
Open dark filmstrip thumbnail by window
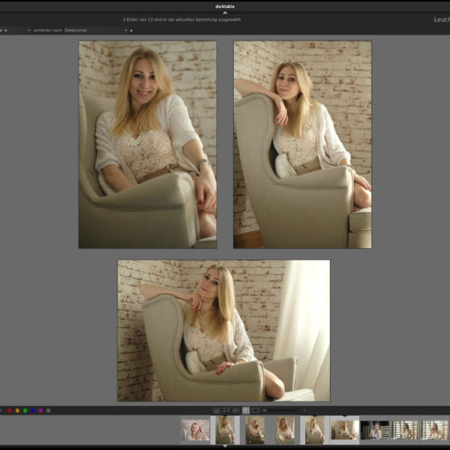(375, 430)
